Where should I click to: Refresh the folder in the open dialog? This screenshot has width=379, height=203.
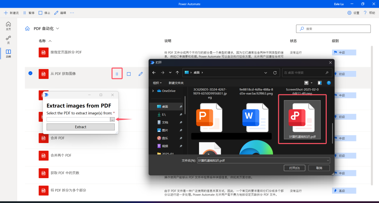pos(275,73)
